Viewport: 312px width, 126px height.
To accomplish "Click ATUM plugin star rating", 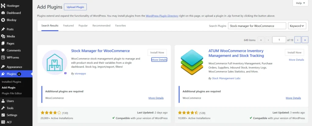I will (x=188, y=113).
